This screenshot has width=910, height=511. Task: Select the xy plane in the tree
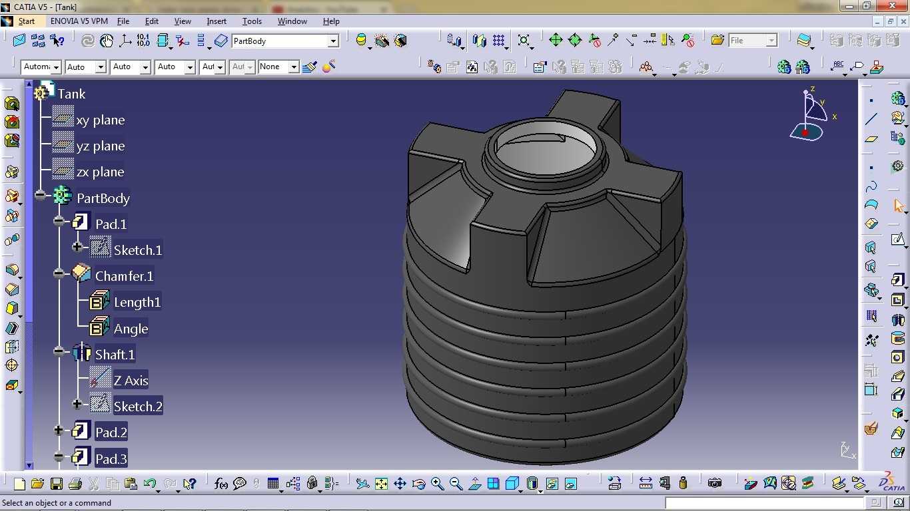point(101,120)
